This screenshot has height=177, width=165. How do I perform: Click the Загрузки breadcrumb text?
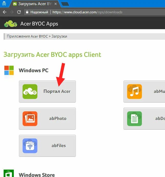pos(59,37)
